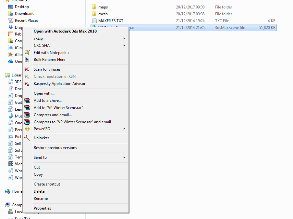Click WinRAR icon beside Add to VP Winter Scene.rar
Image resolution: width=293 pixels, height=219 pixels.
tap(27, 108)
